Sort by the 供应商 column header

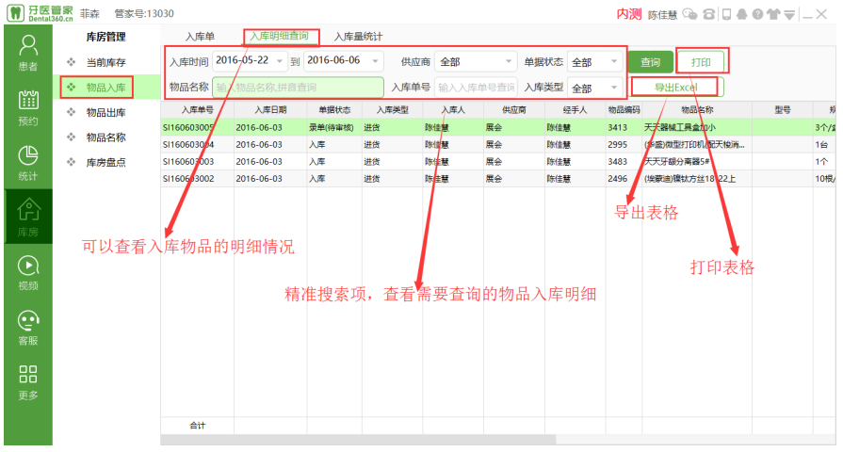click(x=514, y=109)
